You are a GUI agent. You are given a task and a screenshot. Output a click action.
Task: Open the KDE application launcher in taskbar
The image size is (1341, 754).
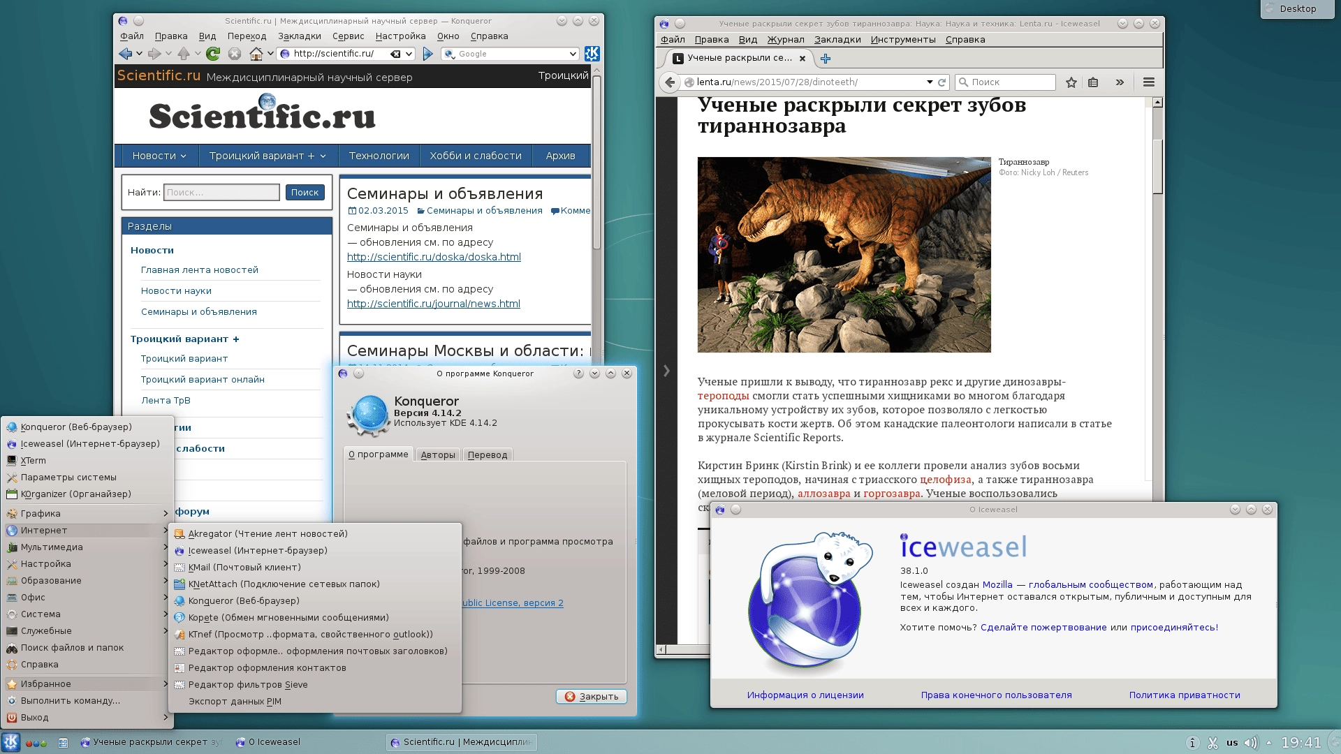[10, 742]
